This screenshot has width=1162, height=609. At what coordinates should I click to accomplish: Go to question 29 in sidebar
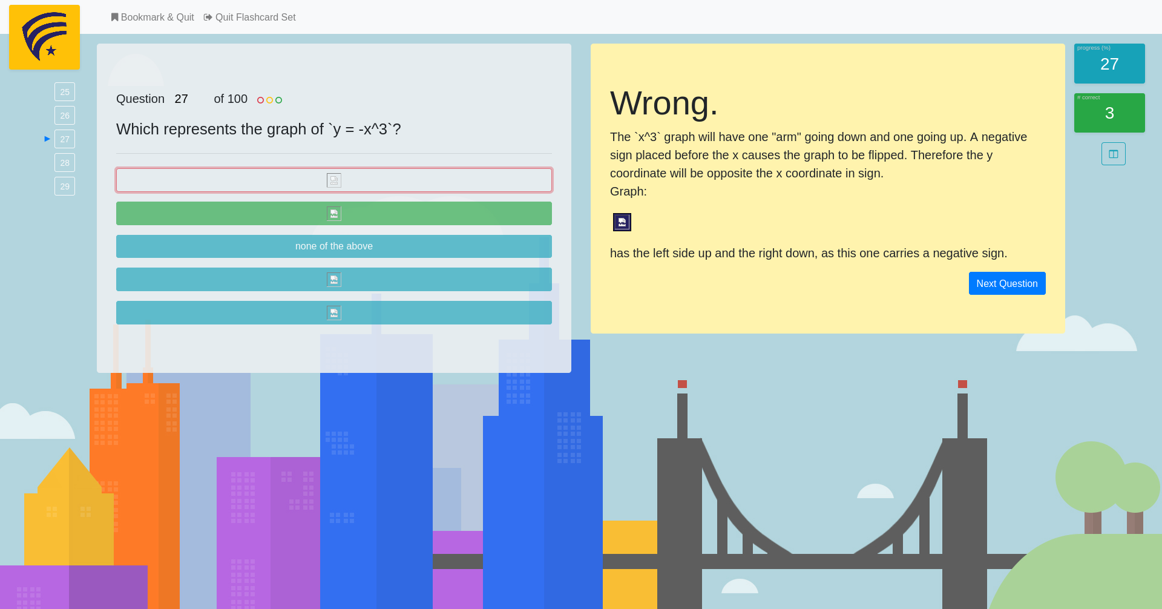(65, 186)
